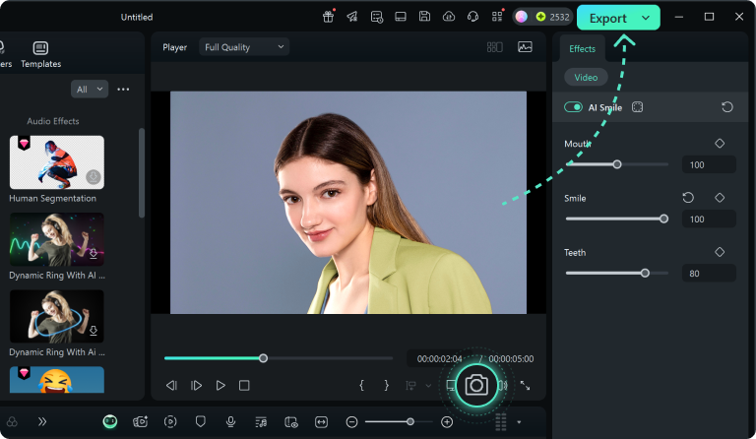Click the gift box icon in title bar

pyautogui.click(x=329, y=17)
